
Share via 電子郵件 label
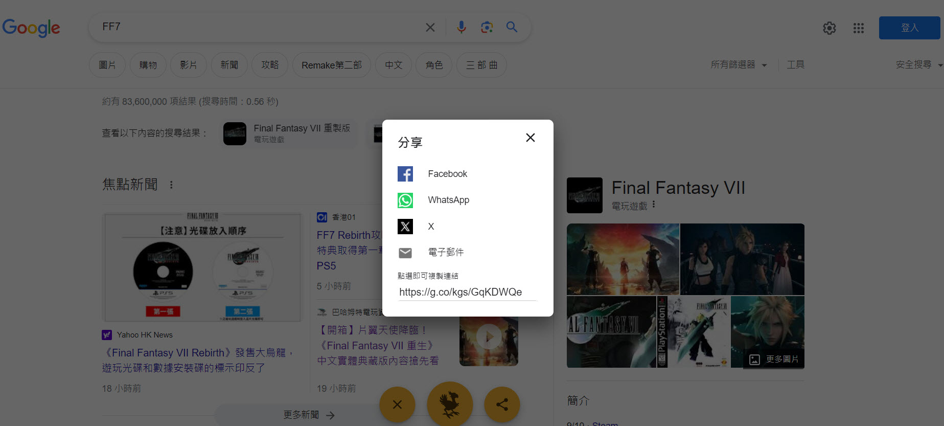pos(446,252)
